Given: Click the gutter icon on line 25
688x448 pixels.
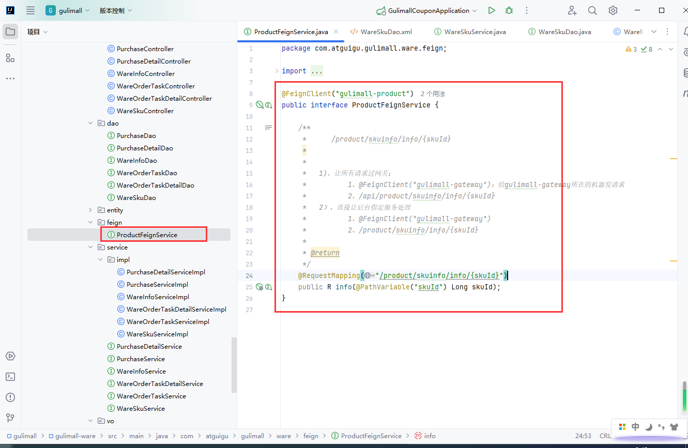Looking at the screenshot, I should (x=268, y=287).
